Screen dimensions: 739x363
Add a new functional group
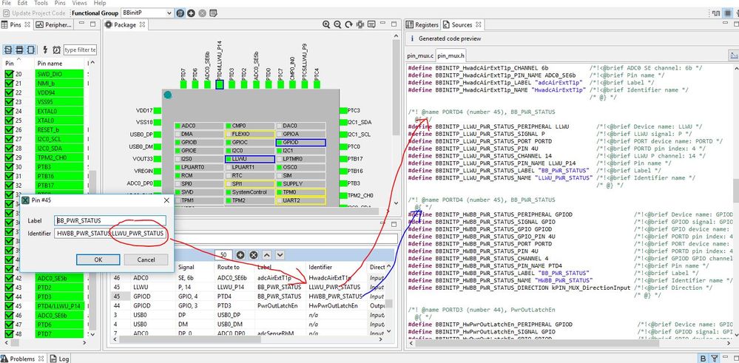(192, 13)
